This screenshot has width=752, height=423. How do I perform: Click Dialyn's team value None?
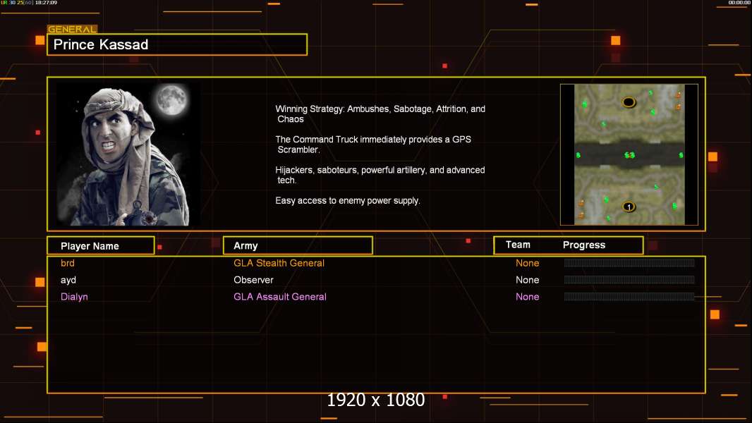coord(527,297)
